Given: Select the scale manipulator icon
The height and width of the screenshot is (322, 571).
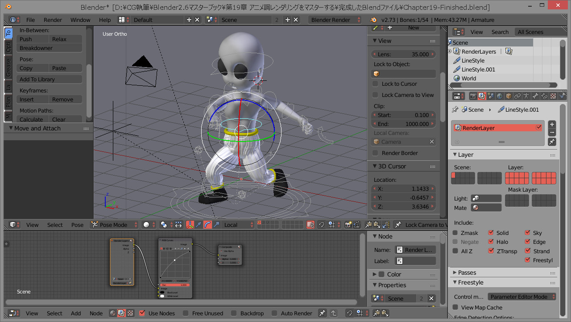Looking at the screenshot, I should 216,225.
